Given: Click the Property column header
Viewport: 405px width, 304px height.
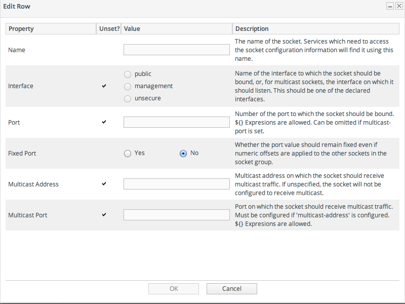Looking at the screenshot, I should tap(51, 29).
